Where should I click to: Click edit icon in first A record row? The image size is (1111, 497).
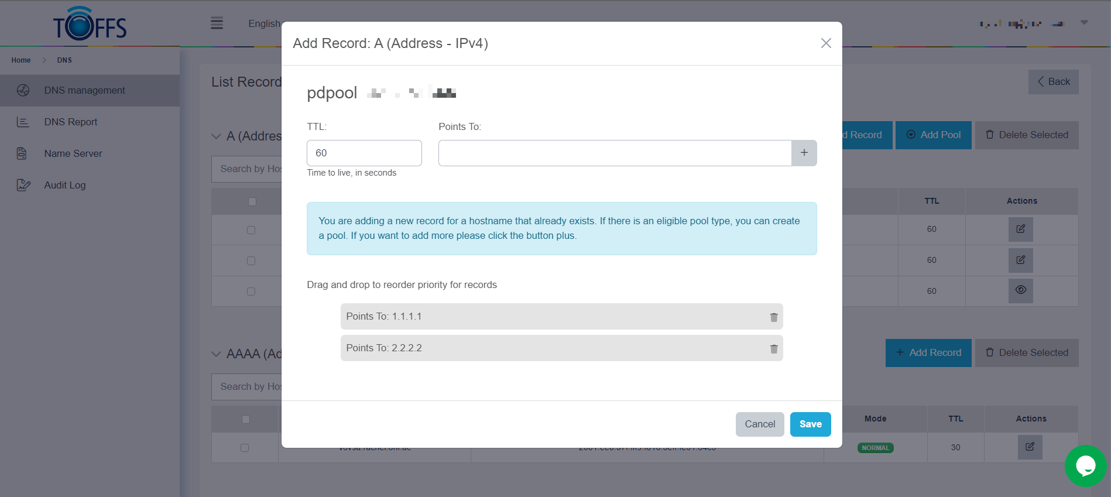click(x=1020, y=229)
